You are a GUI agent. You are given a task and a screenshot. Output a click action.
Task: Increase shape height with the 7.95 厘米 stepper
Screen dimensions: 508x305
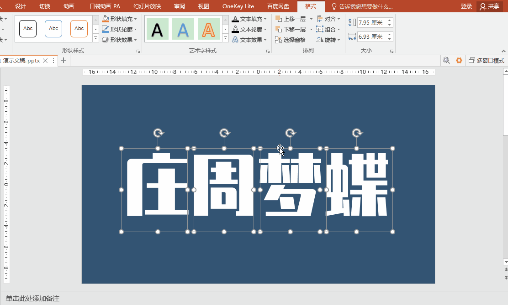[389, 20]
